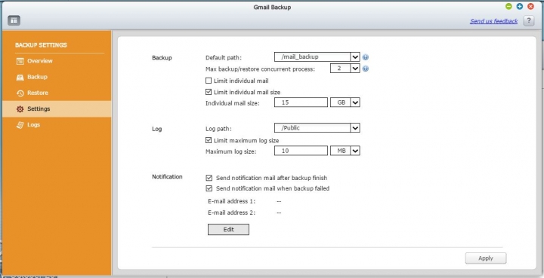Enable the Limit individual mail checkbox
Viewport: 544px width, 278px height.
(209, 81)
